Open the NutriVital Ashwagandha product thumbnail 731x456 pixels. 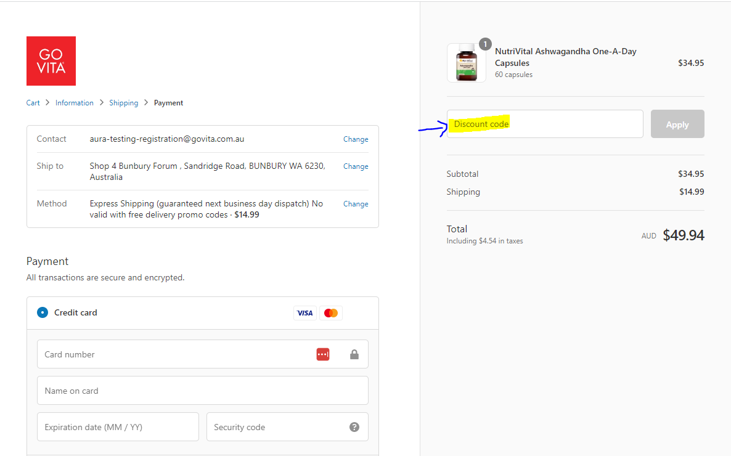pyautogui.click(x=466, y=63)
